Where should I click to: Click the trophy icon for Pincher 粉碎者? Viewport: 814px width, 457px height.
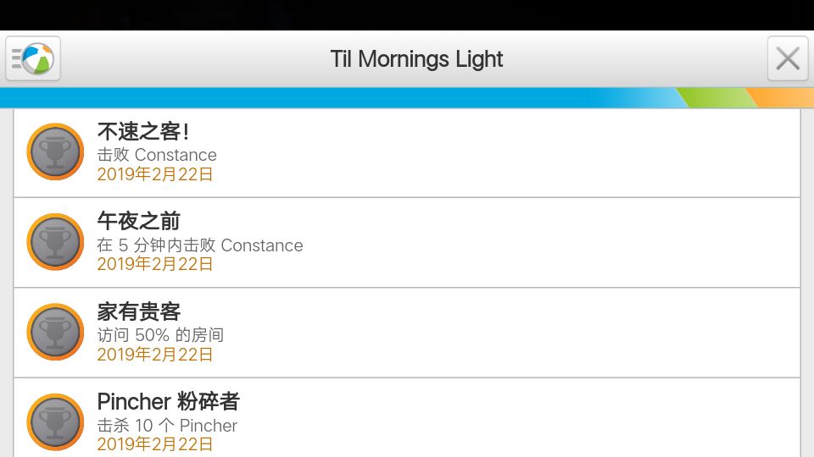(x=55, y=422)
